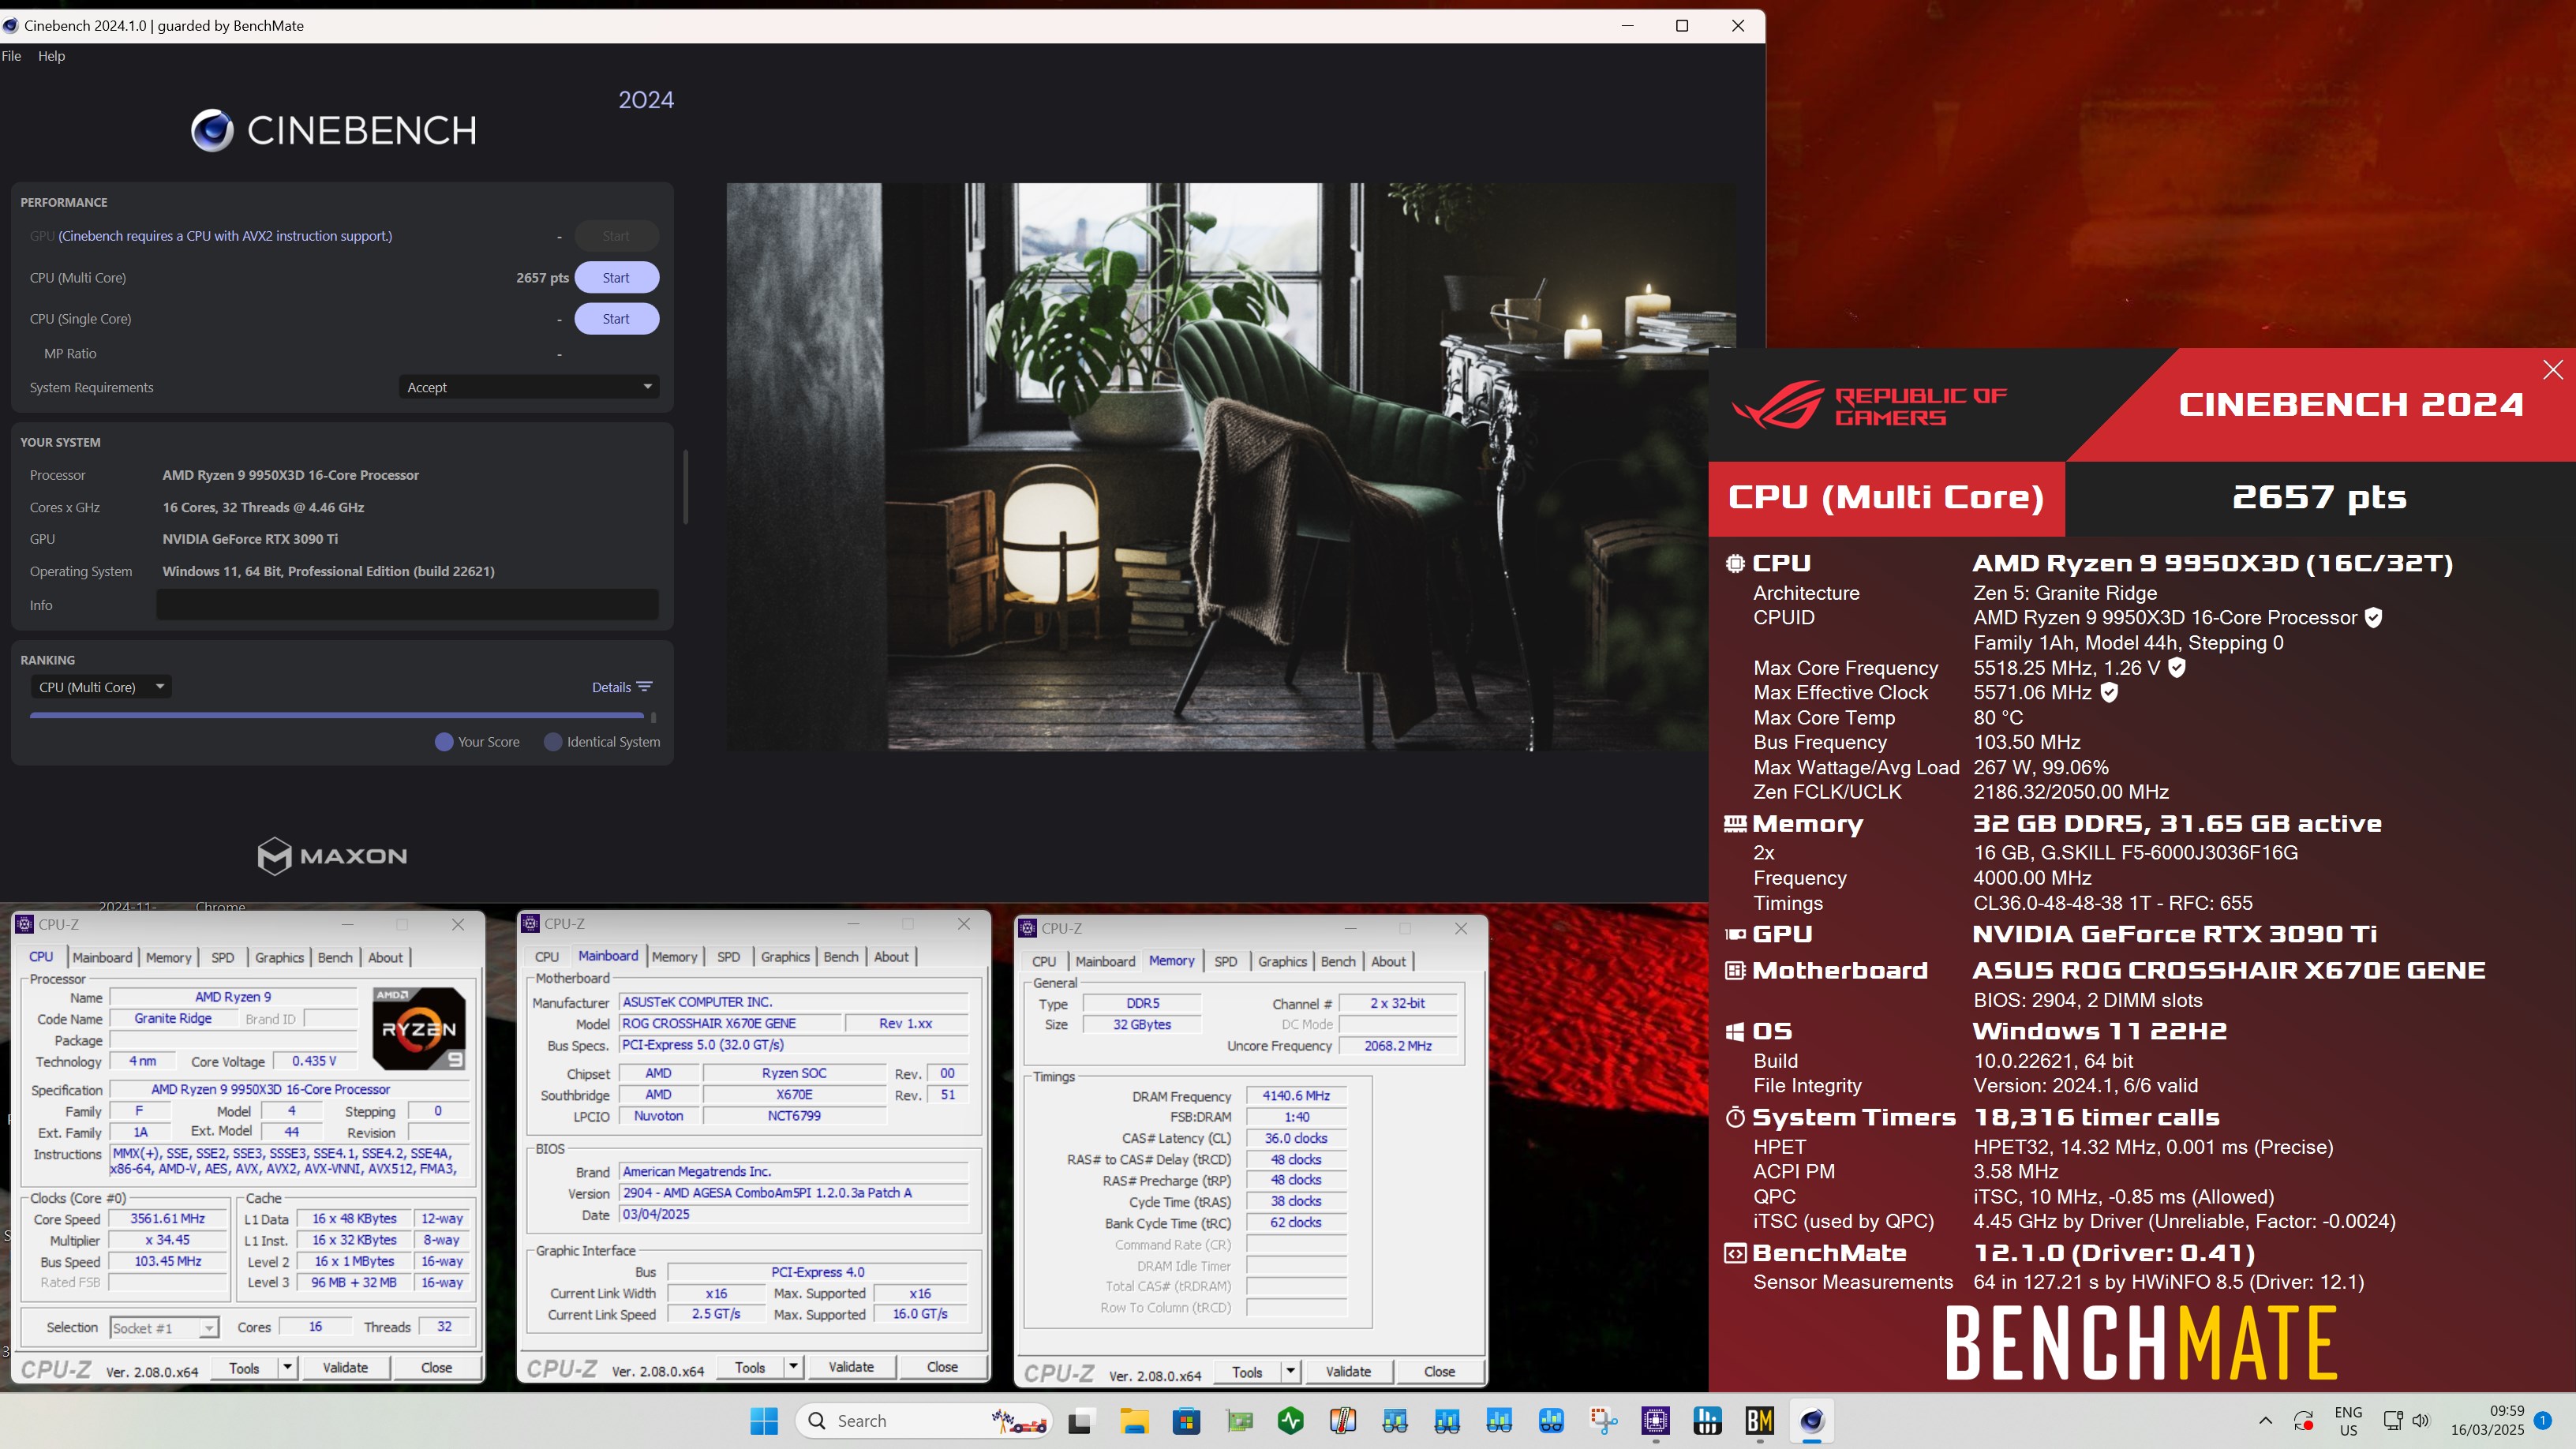Click the title bar icon of left CPU-Z window
The height and width of the screenshot is (1449, 2576).
tap(25, 924)
